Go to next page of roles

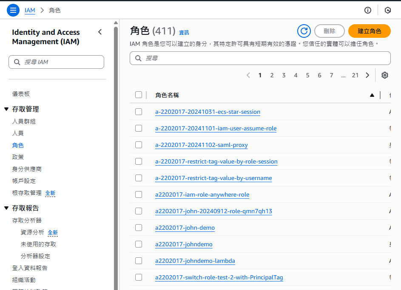367,75
